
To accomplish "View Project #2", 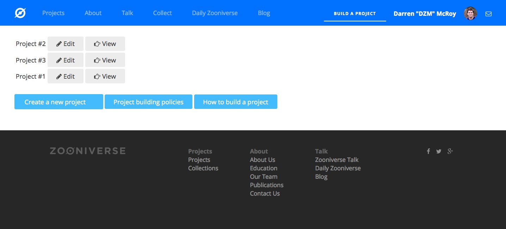I will (105, 44).
